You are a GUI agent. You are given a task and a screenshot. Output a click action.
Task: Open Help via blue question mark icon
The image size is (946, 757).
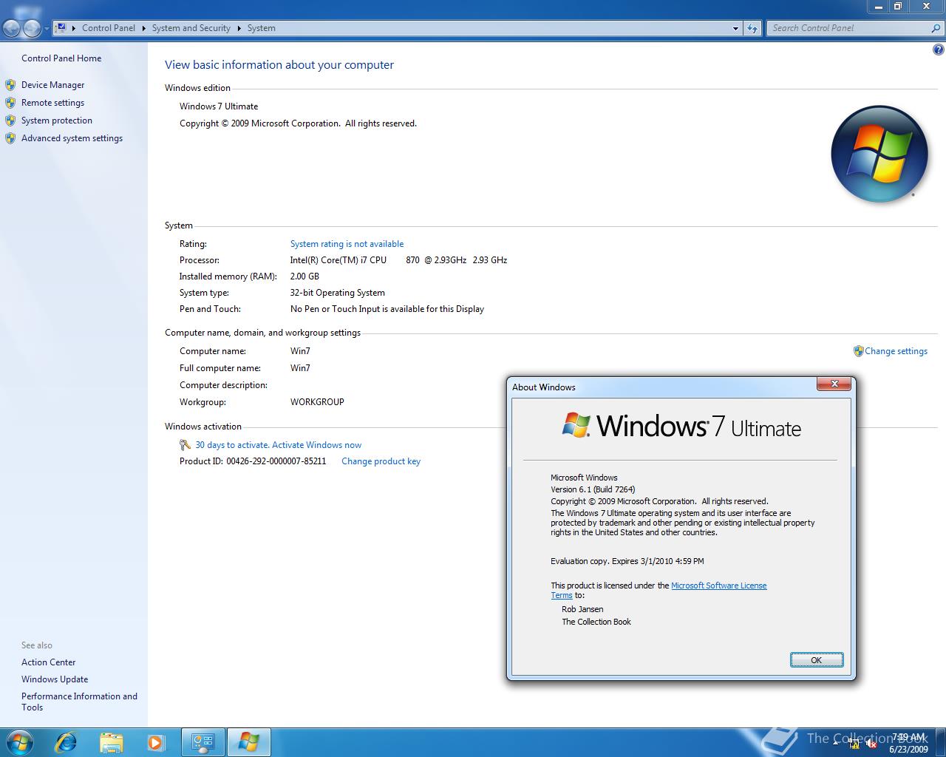[x=939, y=50]
